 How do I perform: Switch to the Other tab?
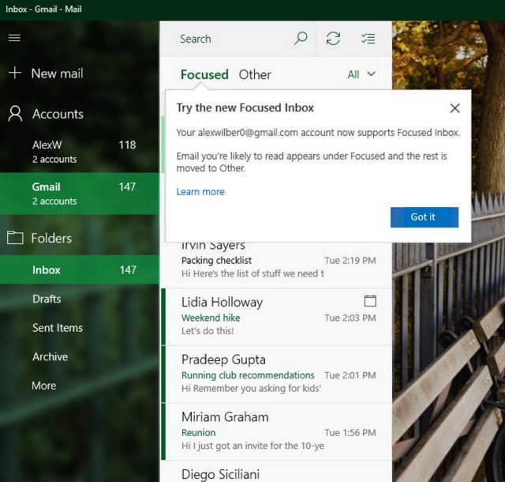pos(255,74)
